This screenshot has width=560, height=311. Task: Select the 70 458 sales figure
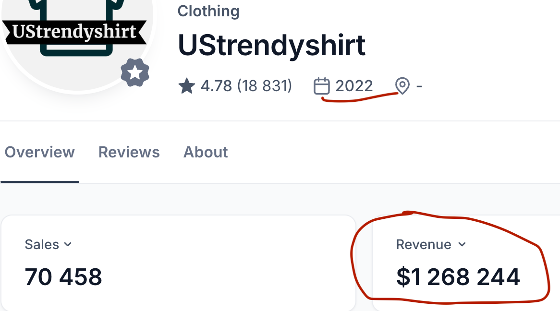coord(63,277)
